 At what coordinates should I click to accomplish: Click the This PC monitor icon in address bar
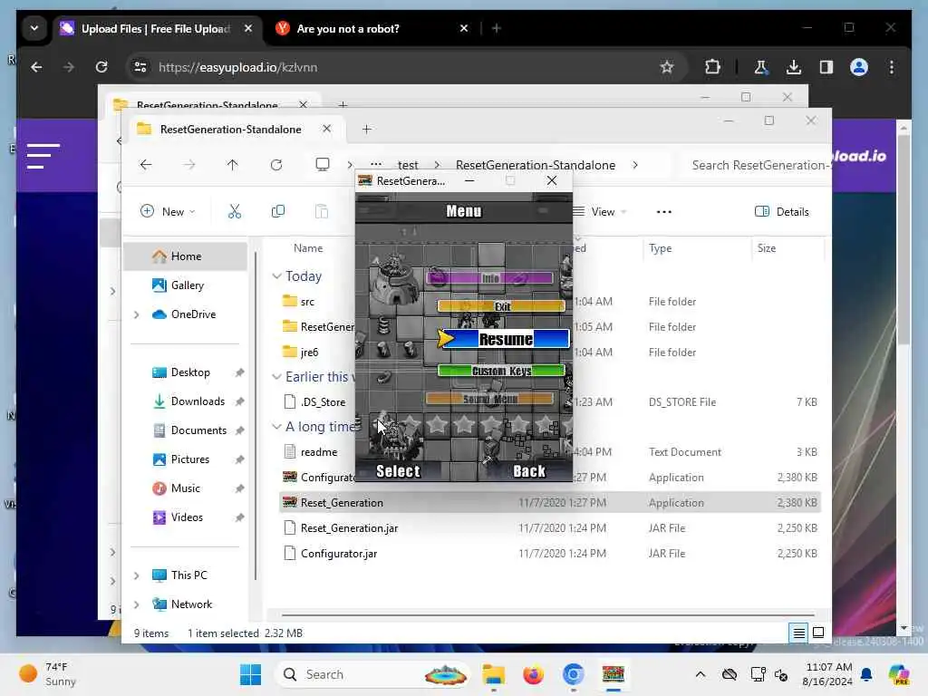pos(323,165)
